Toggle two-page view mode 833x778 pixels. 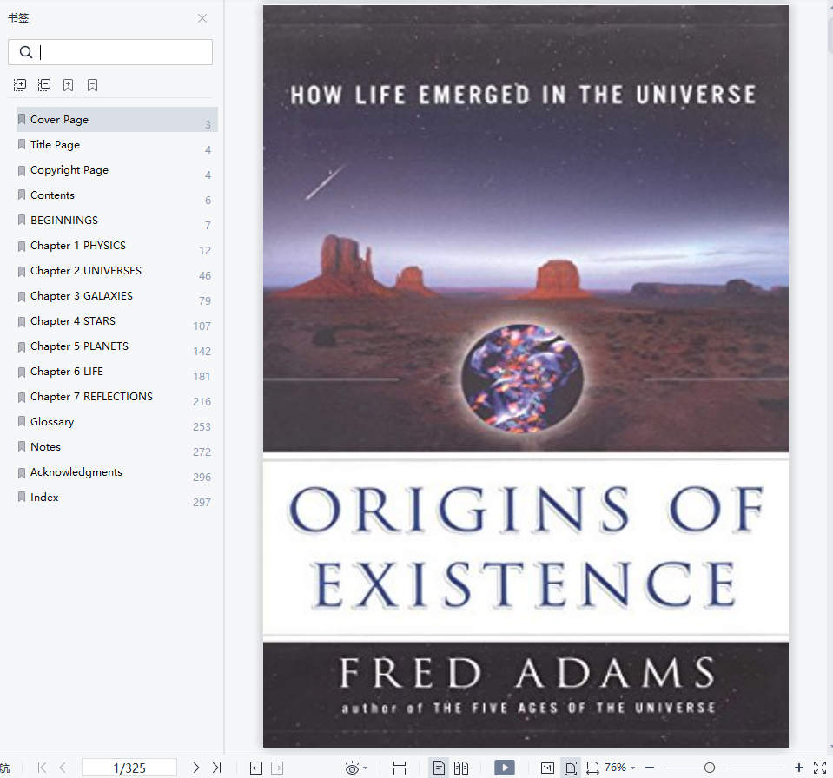[461, 768]
